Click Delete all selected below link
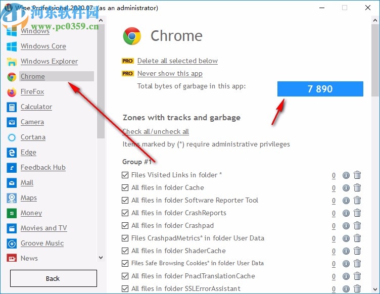This screenshot has height=294, width=380. point(177,61)
